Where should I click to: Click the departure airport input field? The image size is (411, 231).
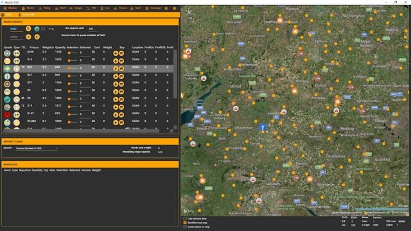click(16, 29)
